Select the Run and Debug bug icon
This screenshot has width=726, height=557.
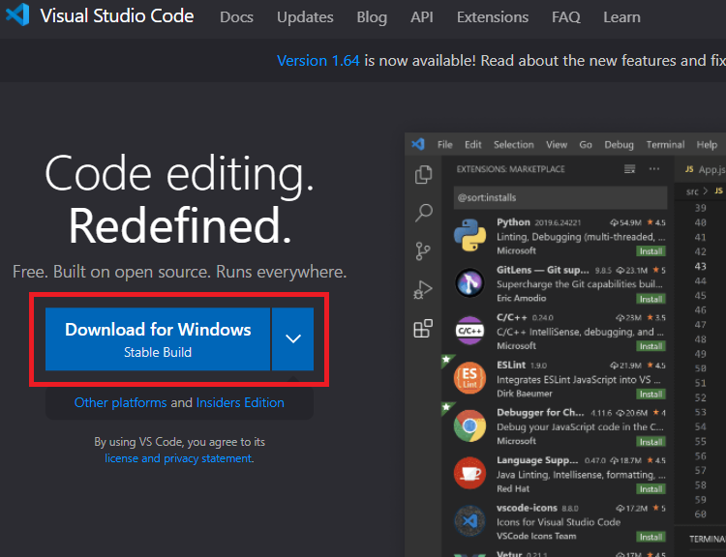(x=422, y=290)
